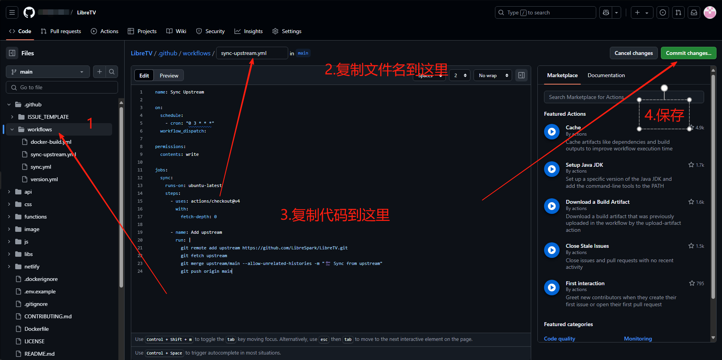Expand the api folder

pyautogui.click(x=9, y=192)
